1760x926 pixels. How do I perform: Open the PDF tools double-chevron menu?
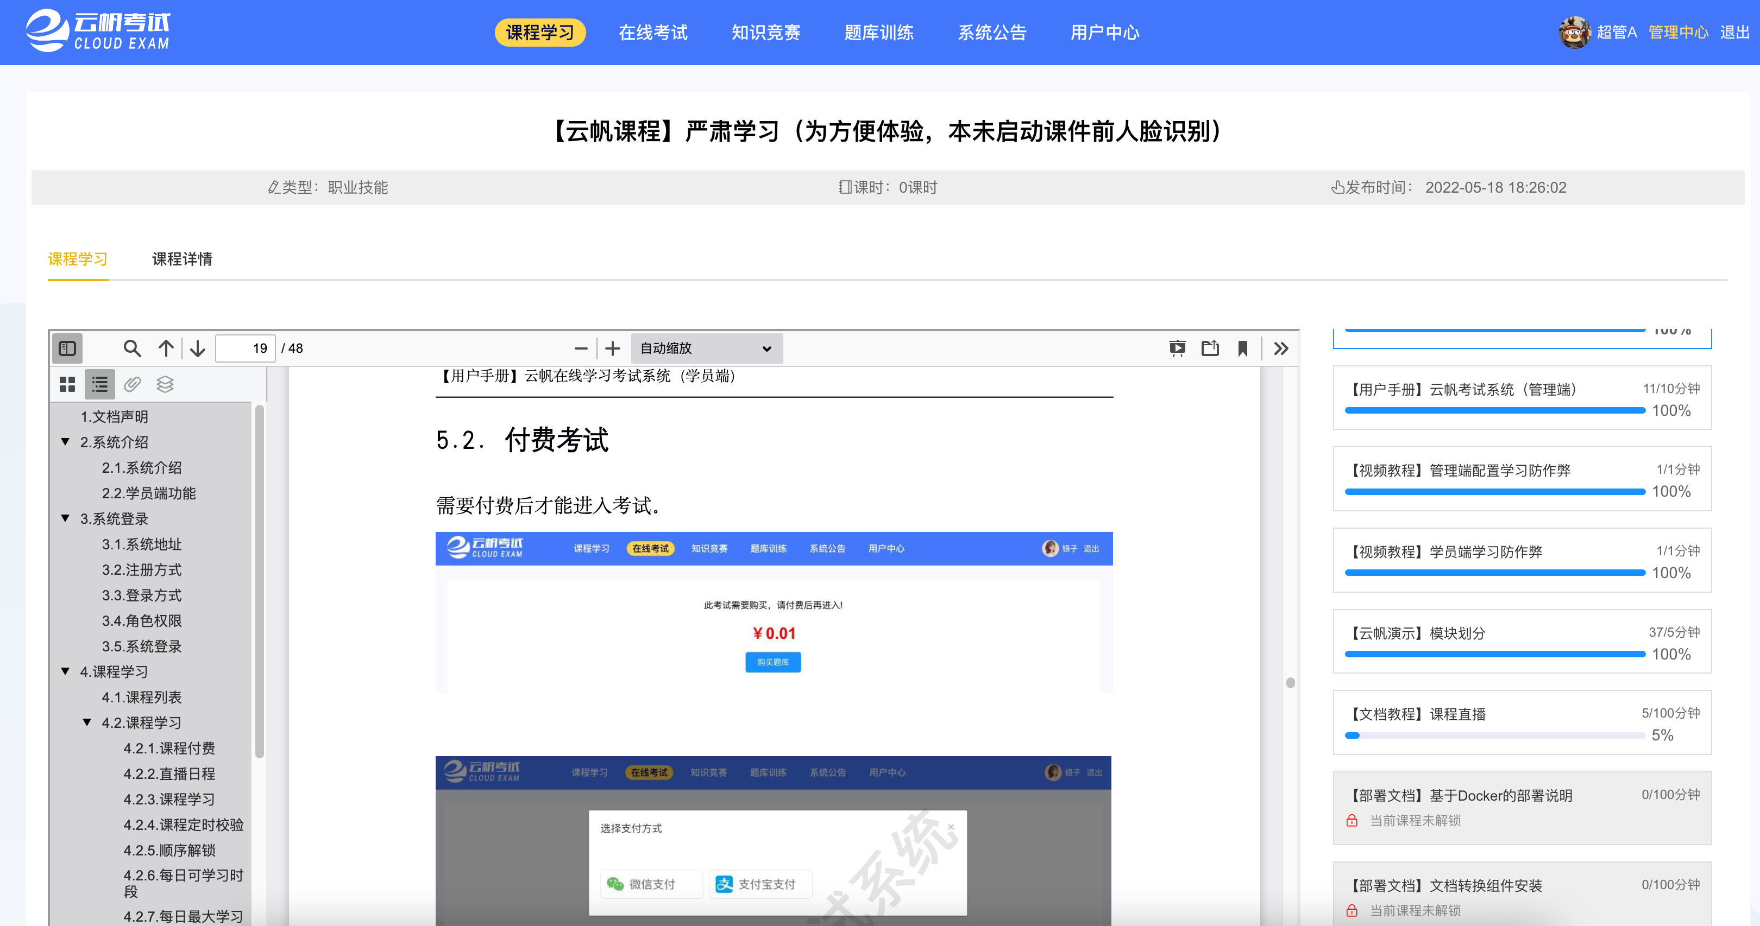pos(1281,348)
